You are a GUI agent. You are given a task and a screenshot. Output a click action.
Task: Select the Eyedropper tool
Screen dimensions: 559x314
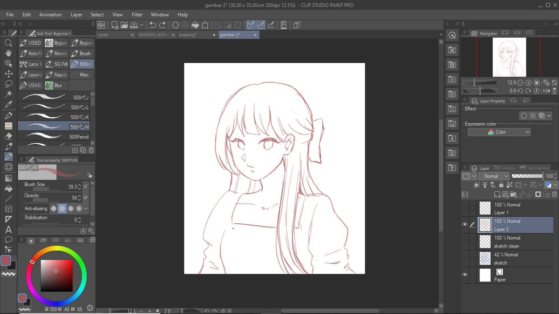[8, 104]
